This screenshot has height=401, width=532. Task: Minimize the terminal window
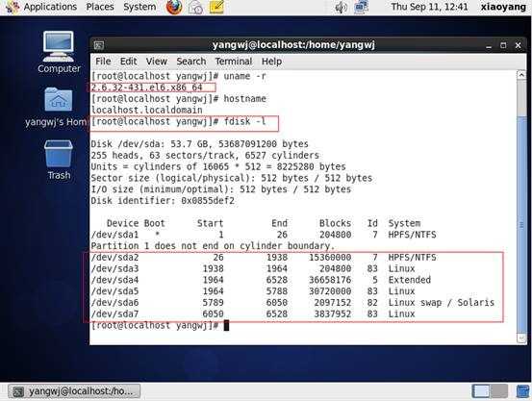pos(489,45)
